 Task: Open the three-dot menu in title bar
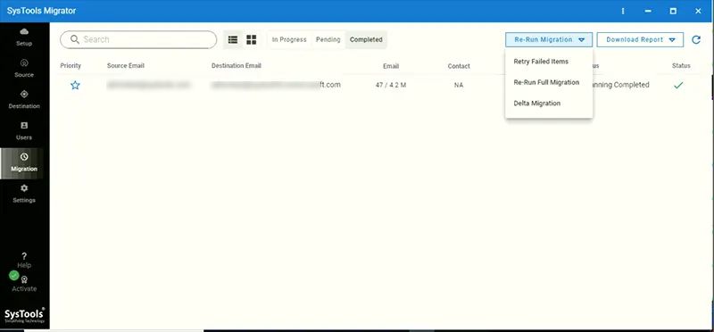coord(623,11)
